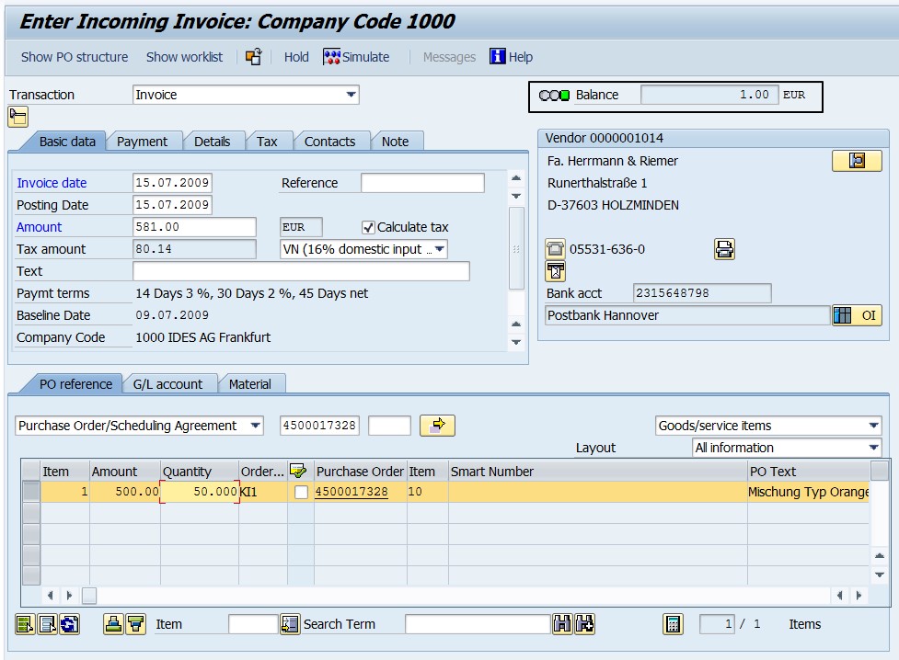The width and height of the screenshot is (899, 660).
Task: Click the other invoice document icon beside Show worklist
Action: 253,57
